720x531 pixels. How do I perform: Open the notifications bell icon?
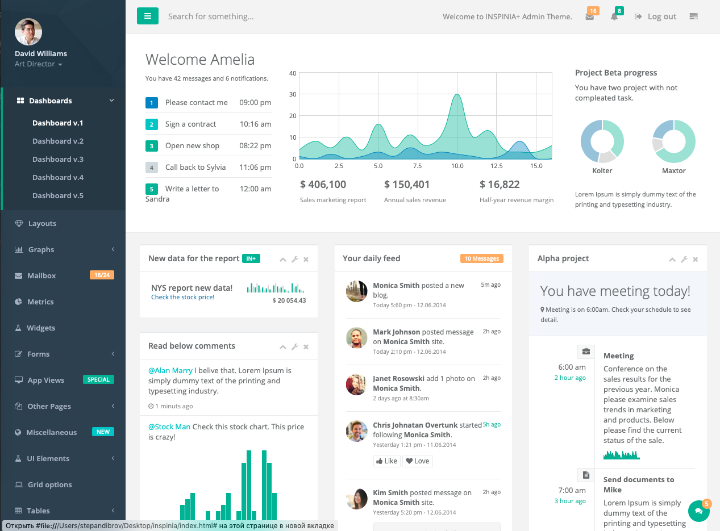coord(614,16)
